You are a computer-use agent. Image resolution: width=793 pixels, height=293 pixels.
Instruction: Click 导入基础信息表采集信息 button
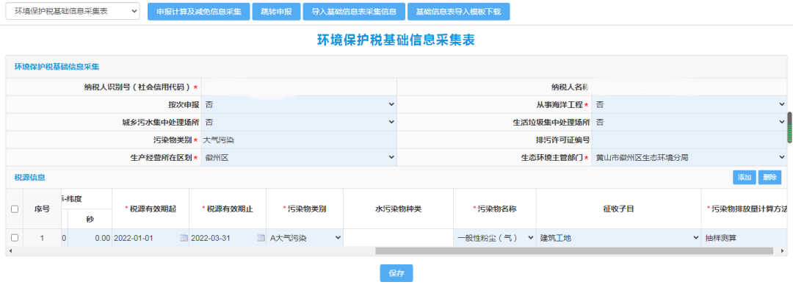[354, 12]
